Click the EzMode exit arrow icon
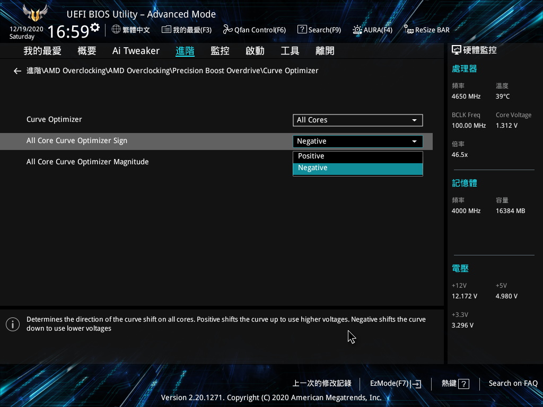 tap(416, 384)
